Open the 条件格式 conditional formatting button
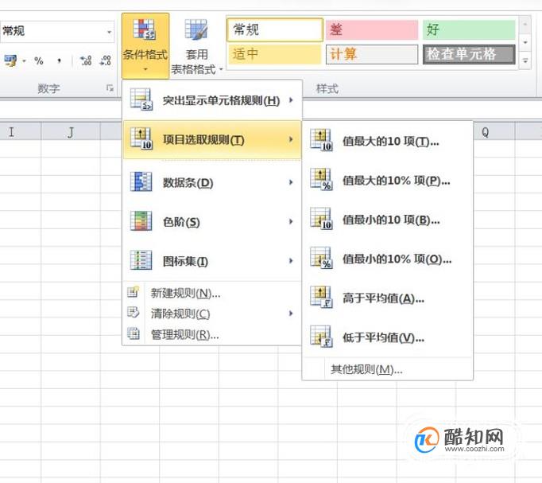 tap(145, 45)
